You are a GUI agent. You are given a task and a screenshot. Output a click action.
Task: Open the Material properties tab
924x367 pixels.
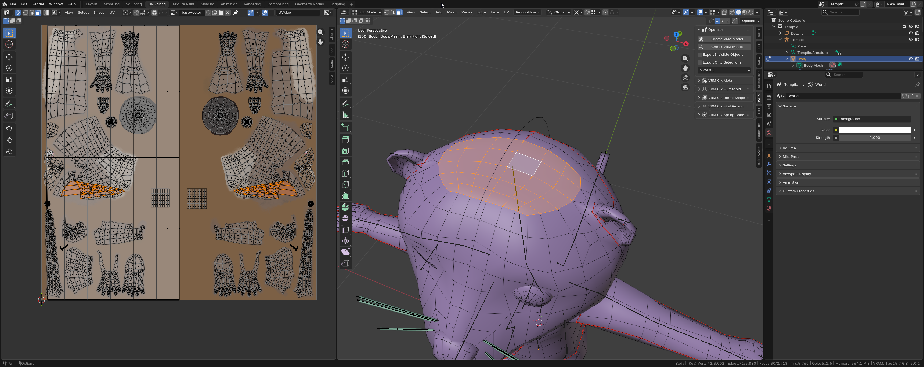[x=769, y=208]
